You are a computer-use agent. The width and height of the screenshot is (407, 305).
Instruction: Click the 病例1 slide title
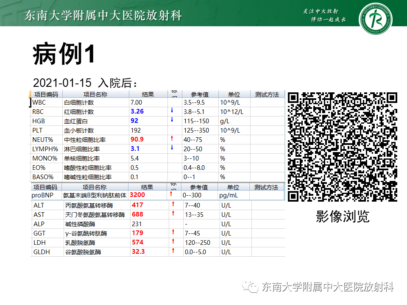click(x=64, y=54)
